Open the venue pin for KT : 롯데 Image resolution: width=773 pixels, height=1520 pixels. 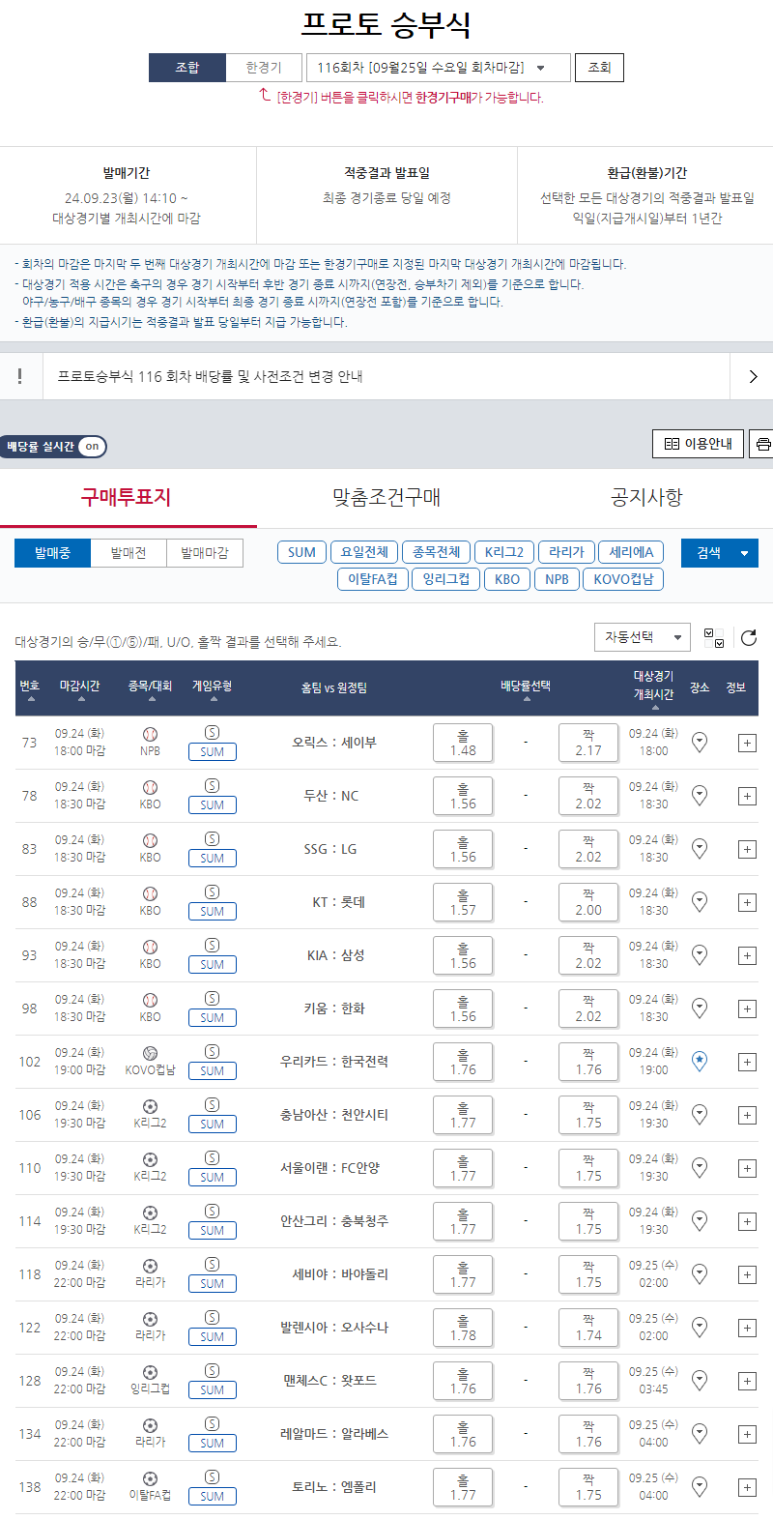tap(700, 901)
